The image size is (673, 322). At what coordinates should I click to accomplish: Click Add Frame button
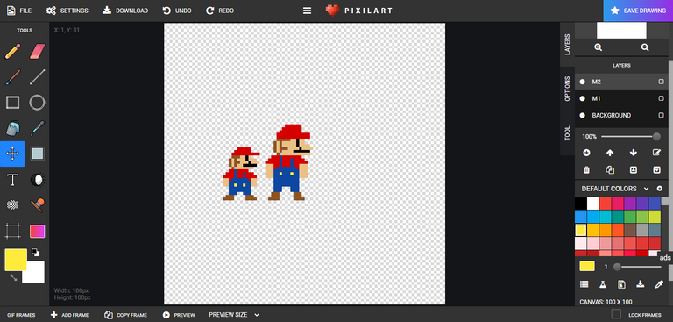tap(69, 315)
